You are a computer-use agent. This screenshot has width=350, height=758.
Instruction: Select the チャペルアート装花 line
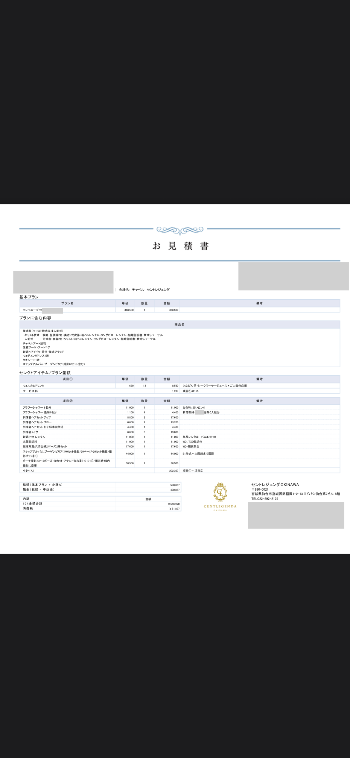click(34, 343)
